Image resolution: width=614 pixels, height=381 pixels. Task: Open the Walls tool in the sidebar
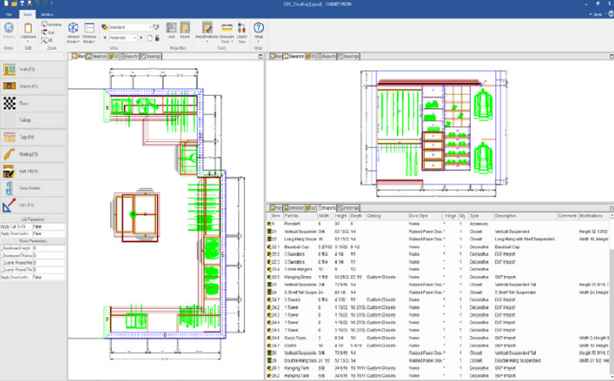(25, 69)
